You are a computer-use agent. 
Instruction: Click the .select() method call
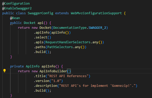coord(42,37)
